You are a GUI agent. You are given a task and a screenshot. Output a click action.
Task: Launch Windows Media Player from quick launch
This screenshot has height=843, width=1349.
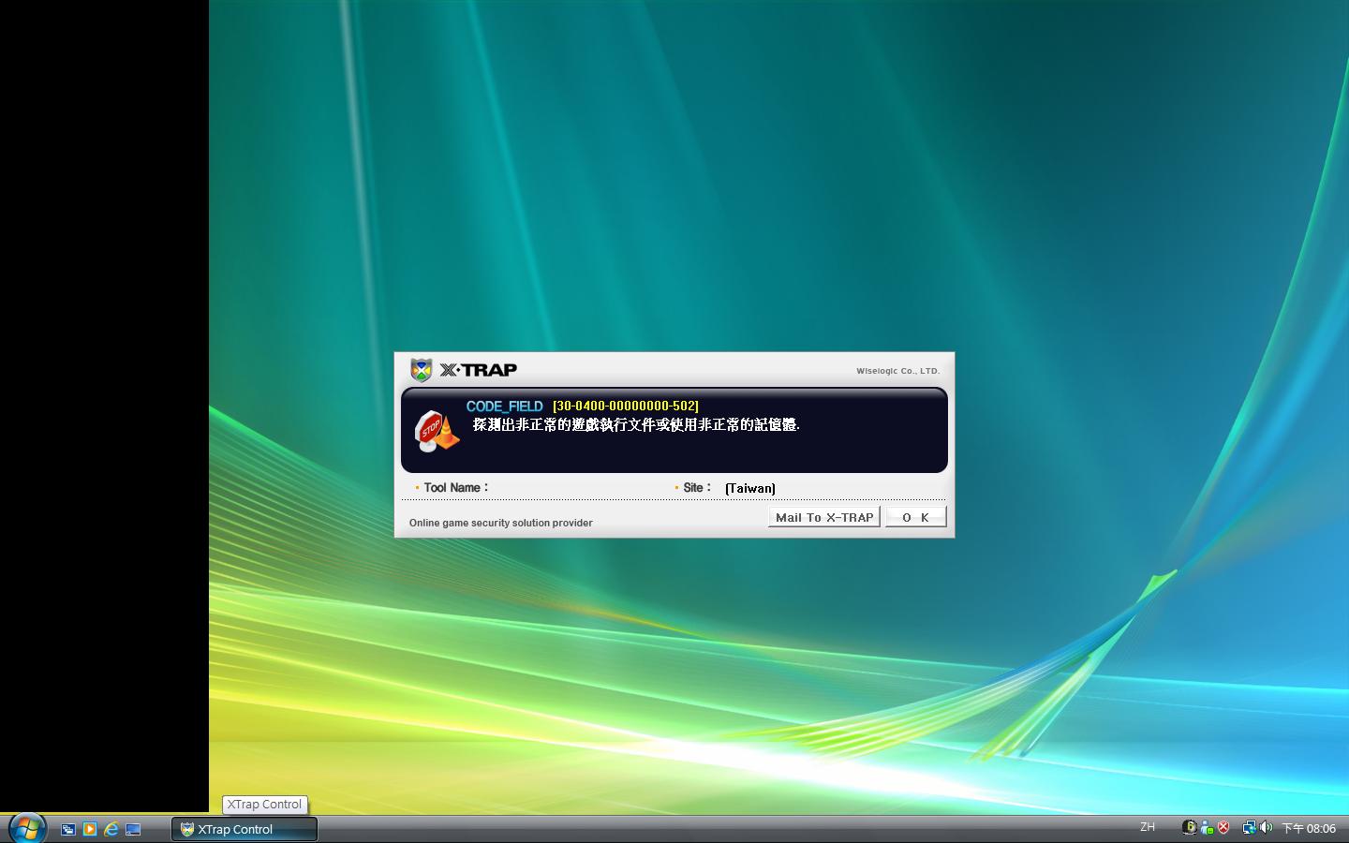tap(89, 829)
